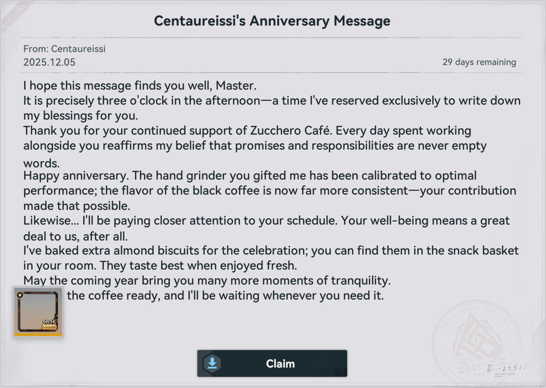
Task: Click the "Likewise..." line about your schedule
Action: coord(266,221)
